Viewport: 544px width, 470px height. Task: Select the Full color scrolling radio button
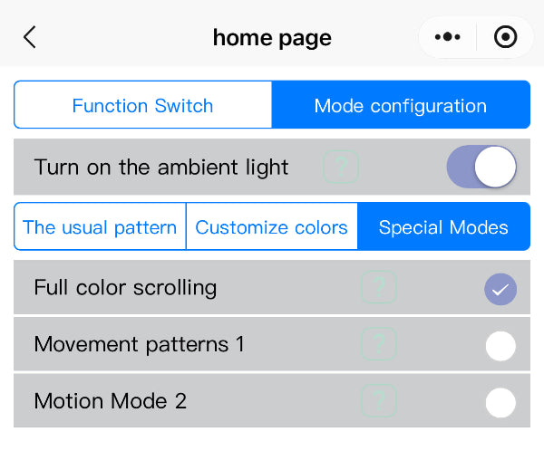coord(500,290)
